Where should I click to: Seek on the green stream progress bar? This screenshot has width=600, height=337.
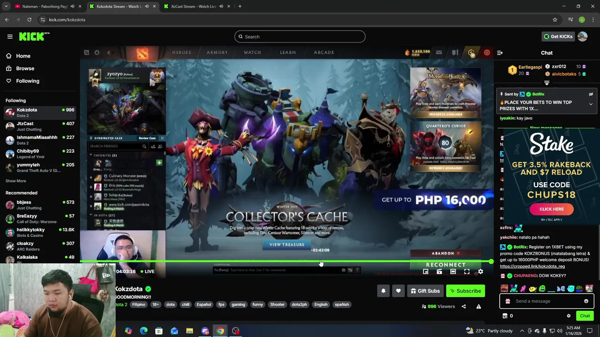point(286,262)
